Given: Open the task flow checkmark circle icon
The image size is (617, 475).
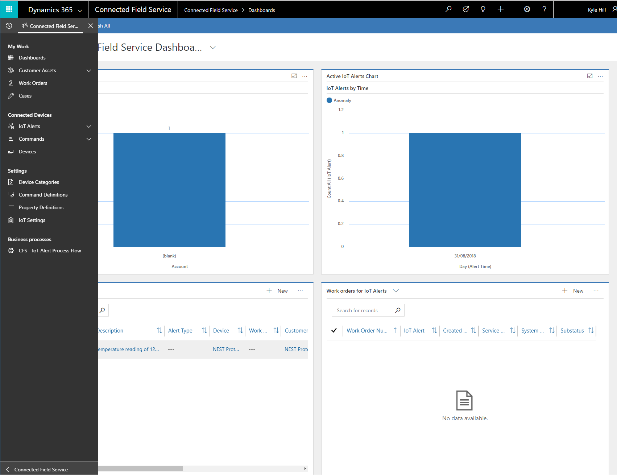Looking at the screenshot, I should (x=466, y=9).
